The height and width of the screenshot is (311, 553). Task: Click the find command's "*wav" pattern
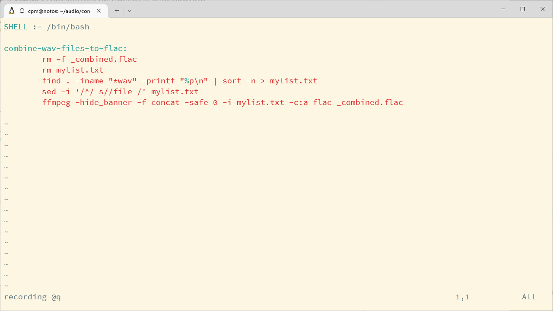pos(123,81)
